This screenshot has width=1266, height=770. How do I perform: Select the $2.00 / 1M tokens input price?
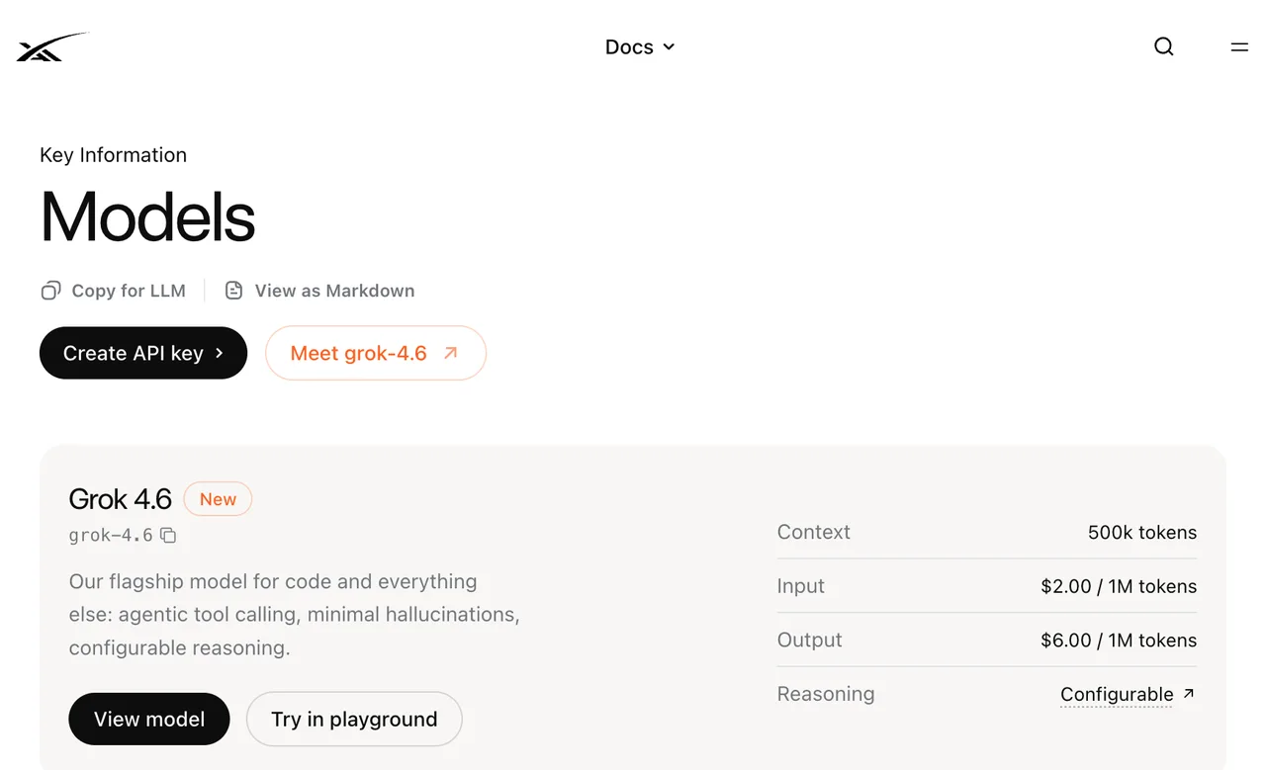click(x=1119, y=586)
